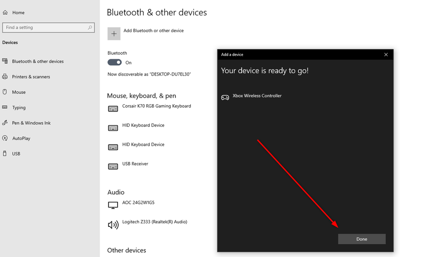Click the gamepad icon for Xbox Wireless Controller
The height and width of the screenshot is (257, 422).
225,97
